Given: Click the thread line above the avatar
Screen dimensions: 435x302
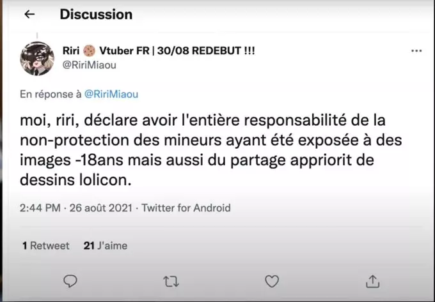Looking at the screenshot, I should click(37, 36).
